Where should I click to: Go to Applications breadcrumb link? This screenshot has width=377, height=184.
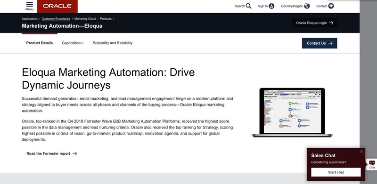(x=30, y=19)
